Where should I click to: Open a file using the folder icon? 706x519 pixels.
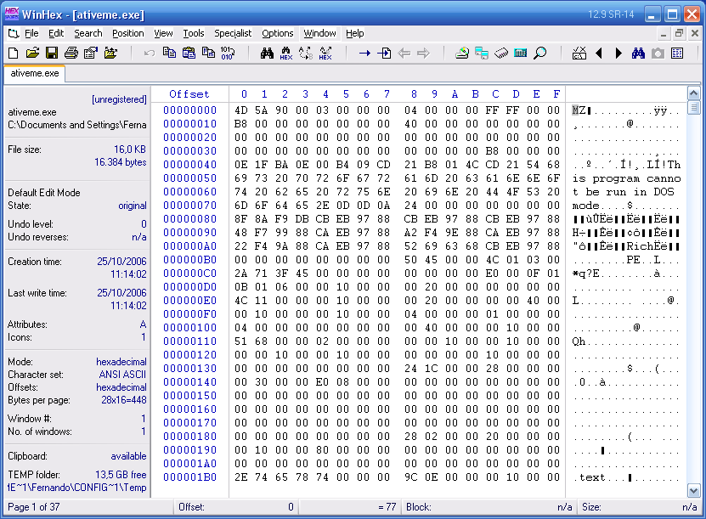[32, 54]
